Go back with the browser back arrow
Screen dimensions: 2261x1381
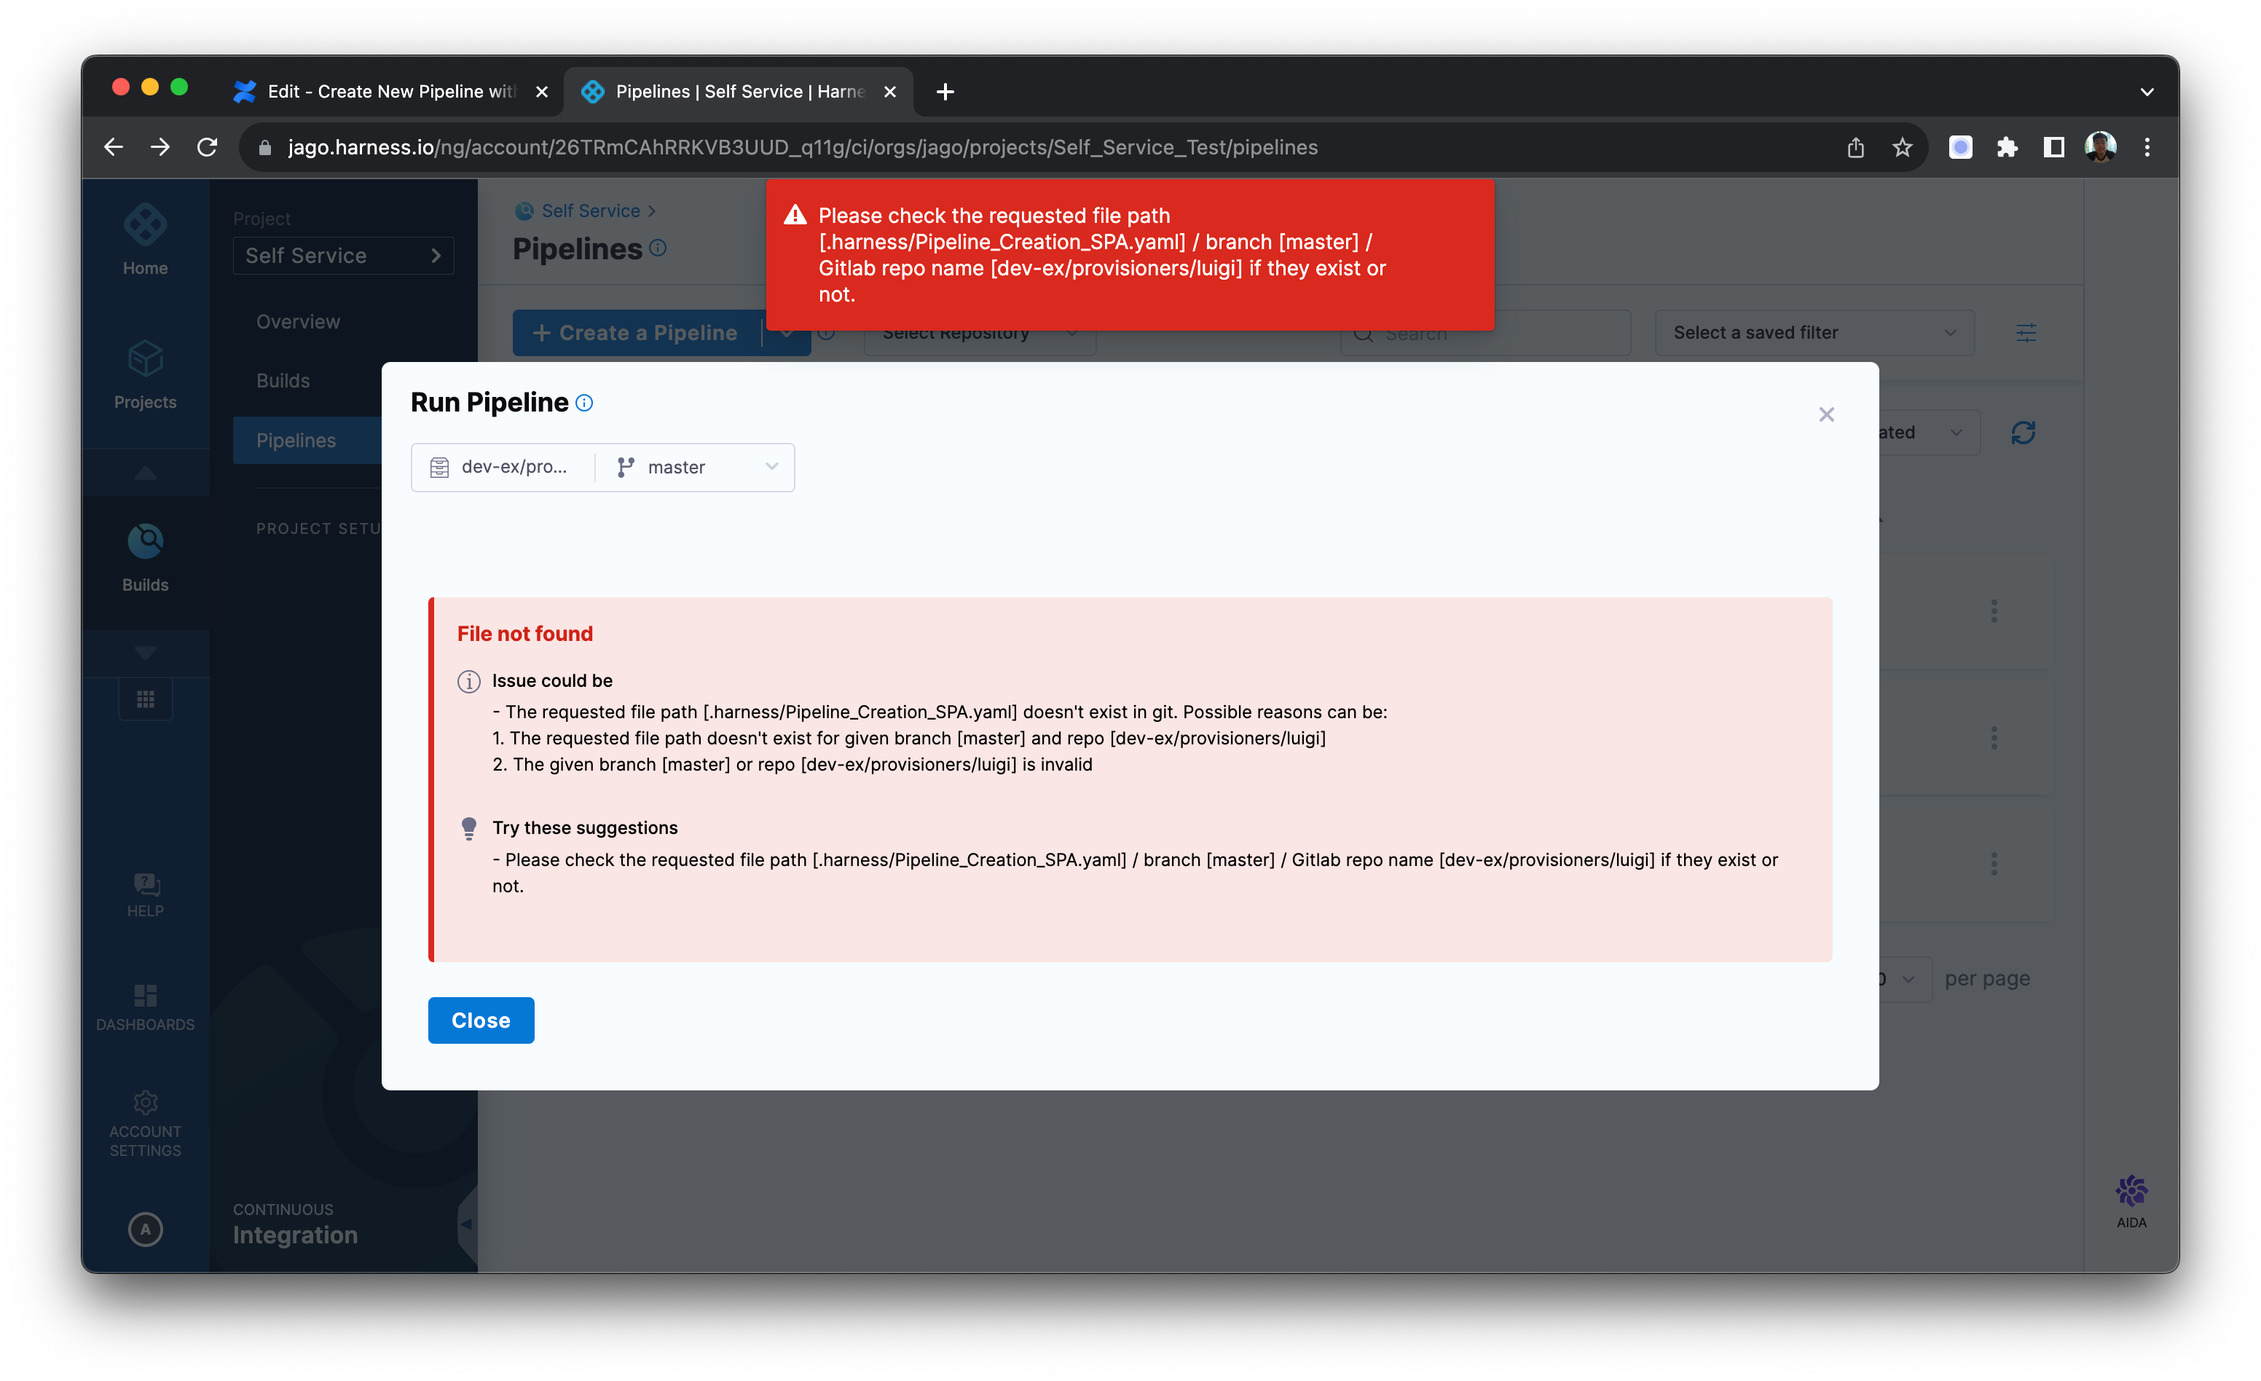114,147
